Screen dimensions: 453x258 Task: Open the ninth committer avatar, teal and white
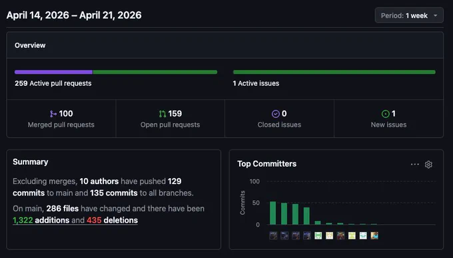[x=363, y=235]
